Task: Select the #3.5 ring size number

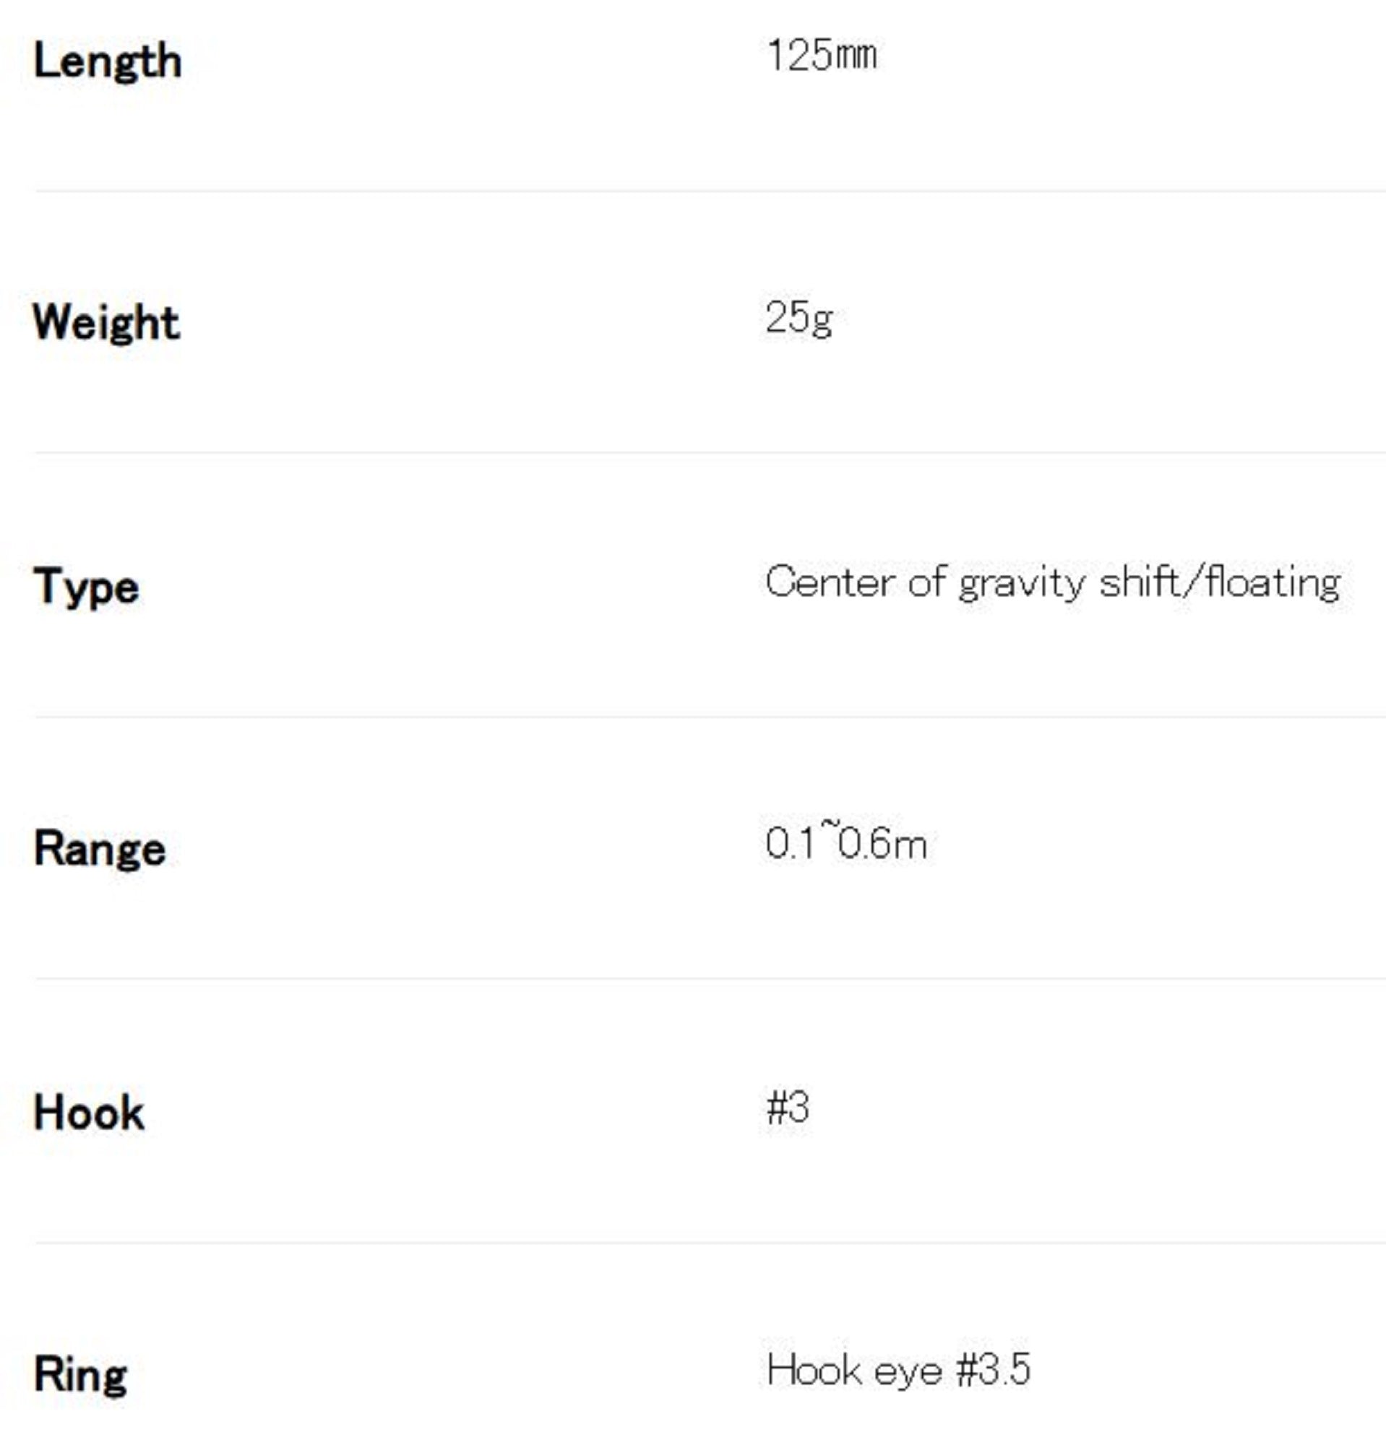Action: click(x=992, y=1371)
